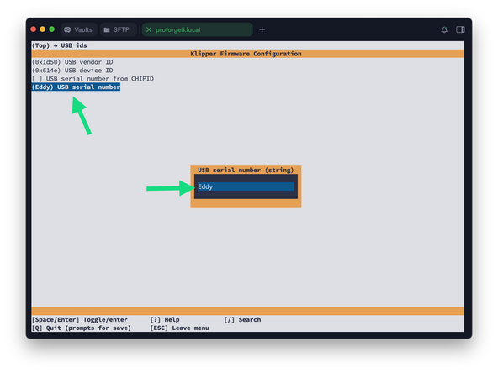Click the [ESC] Leave menu hint

tap(179, 328)
